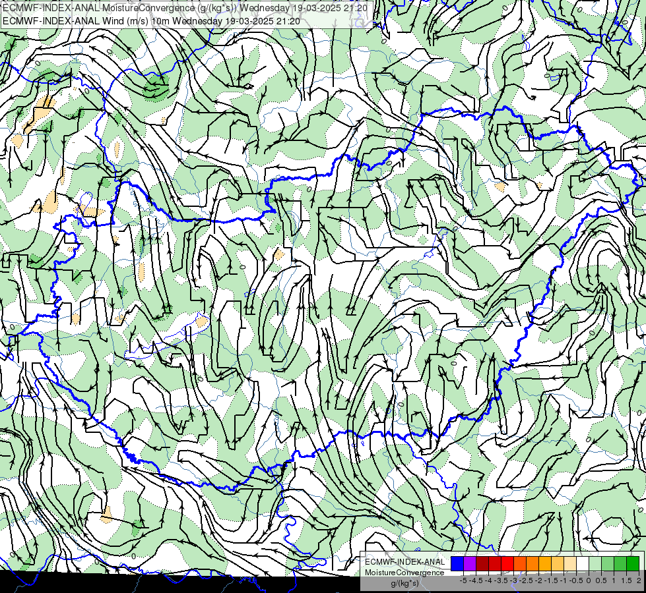The height and width of the screenshot is (593, 646).
Task: Click the 1.5 tick label on the legend
Action: point(627,580)
